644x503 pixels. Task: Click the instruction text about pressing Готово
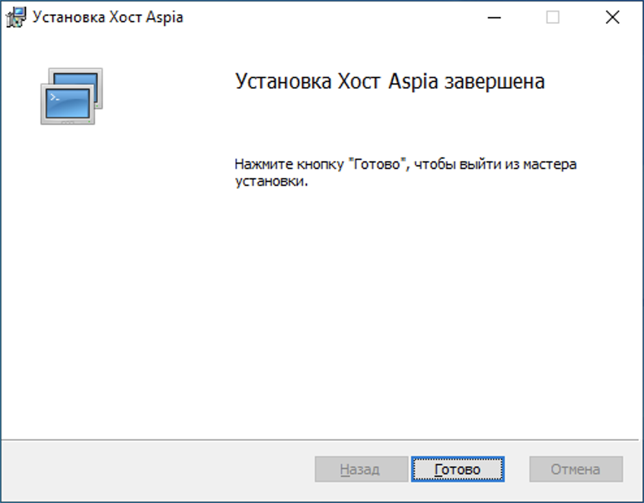(403, 172)
